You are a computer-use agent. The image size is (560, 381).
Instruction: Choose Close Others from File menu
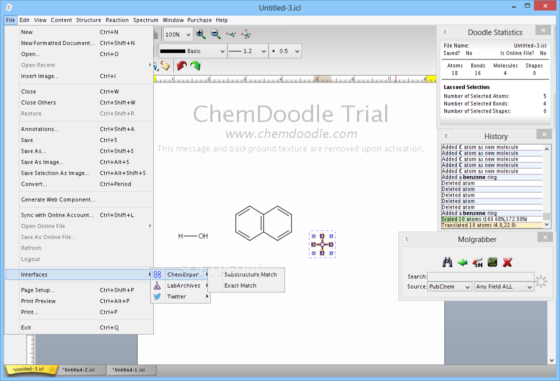79,102
